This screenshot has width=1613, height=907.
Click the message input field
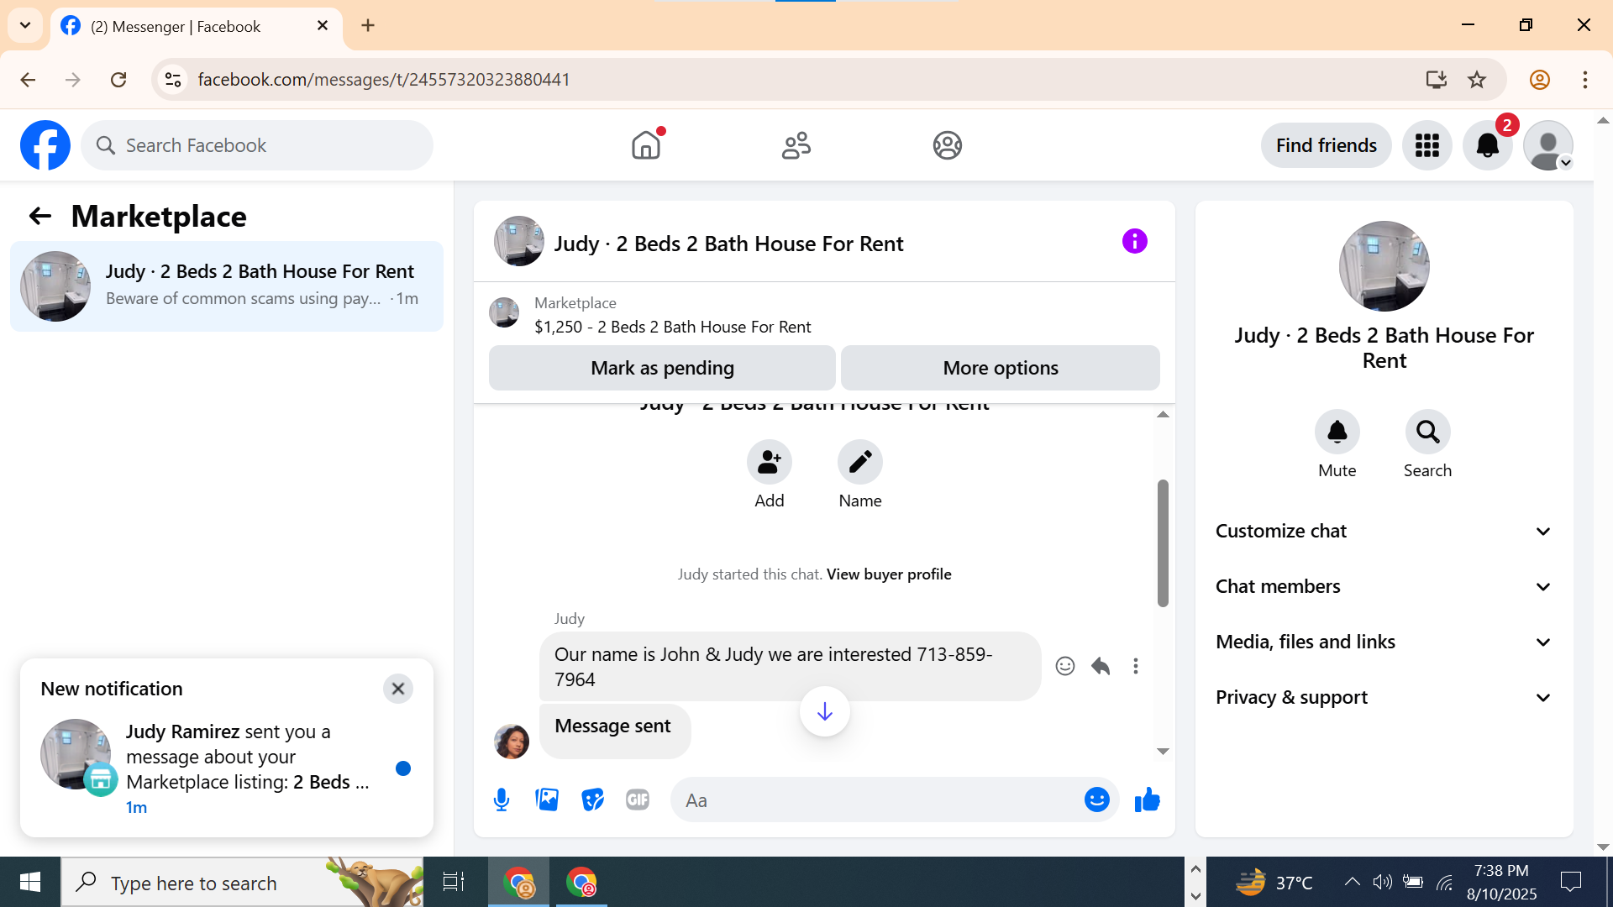click(874, 800)
